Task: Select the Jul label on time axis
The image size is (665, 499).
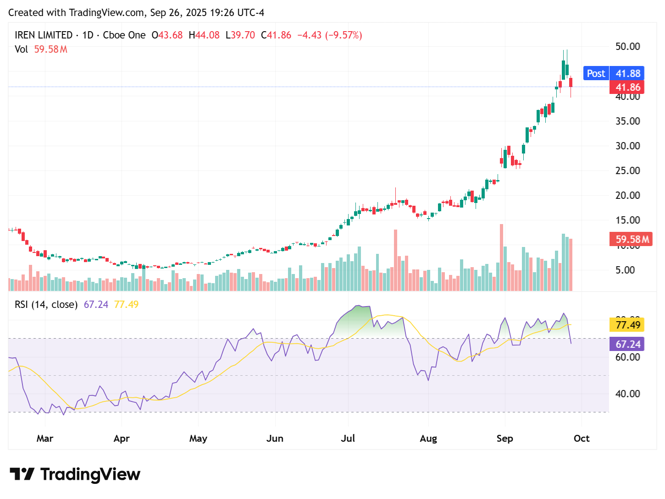Action: tap(348, 439)
